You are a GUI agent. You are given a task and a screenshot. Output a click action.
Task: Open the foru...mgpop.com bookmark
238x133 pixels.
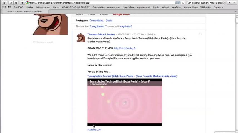pos(136,7)
